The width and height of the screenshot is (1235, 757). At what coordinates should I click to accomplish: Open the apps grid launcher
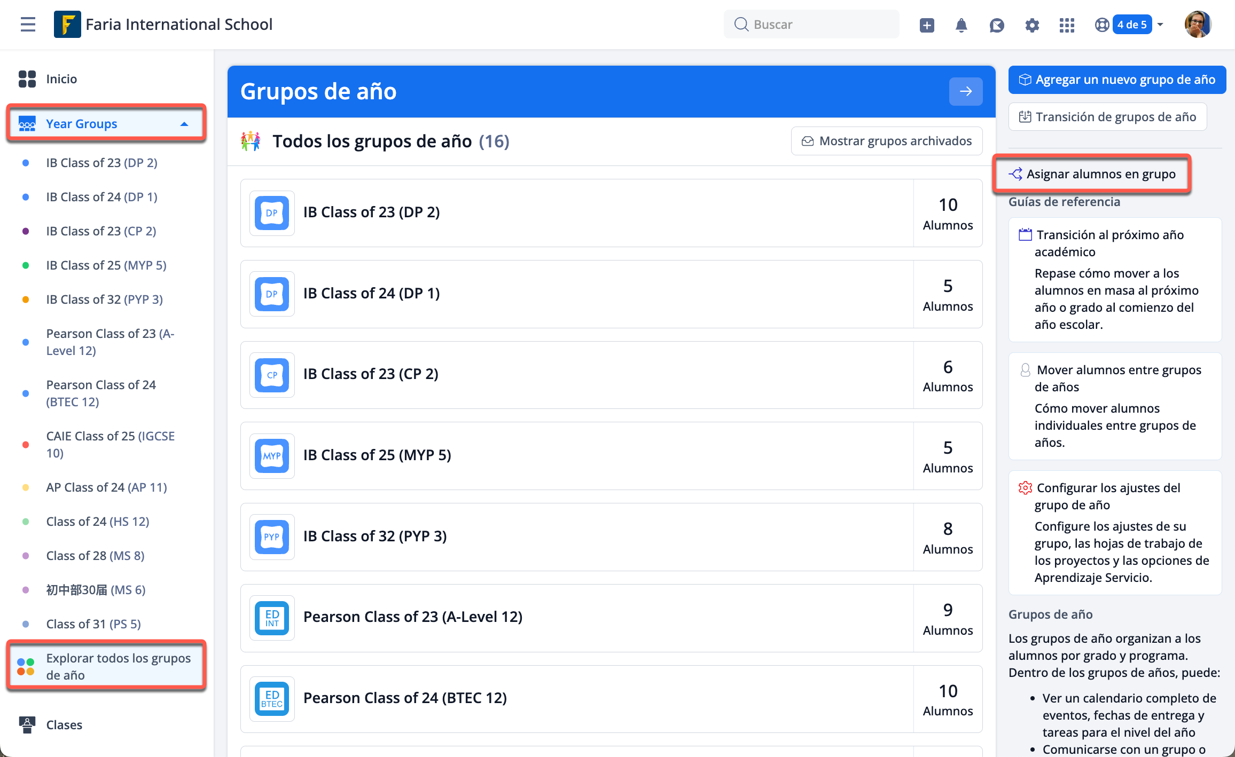tap(1067, 25)
